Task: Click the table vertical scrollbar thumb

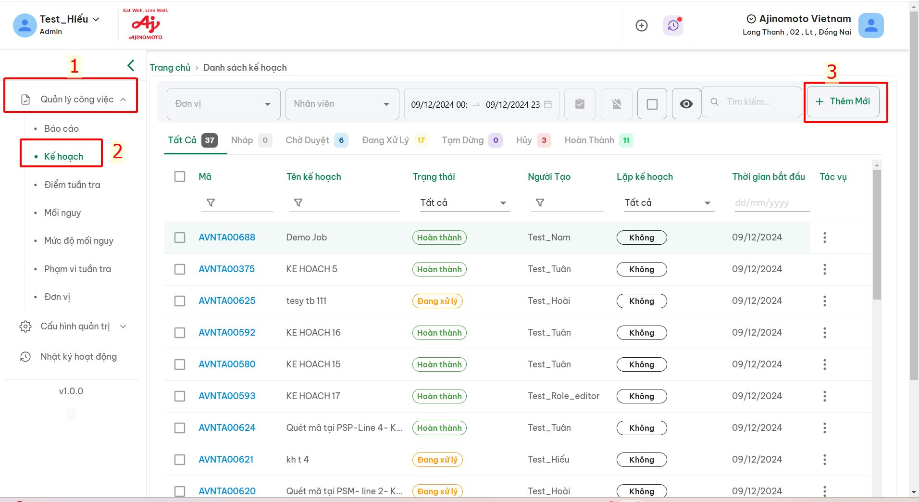Action: coord(877,235)
